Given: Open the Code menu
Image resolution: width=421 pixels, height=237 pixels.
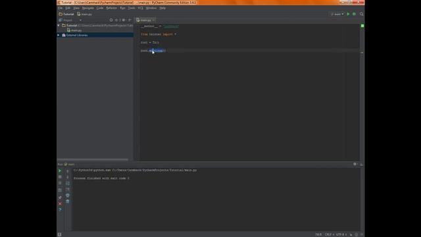Looking at the screenshot, I should [100, 8].
